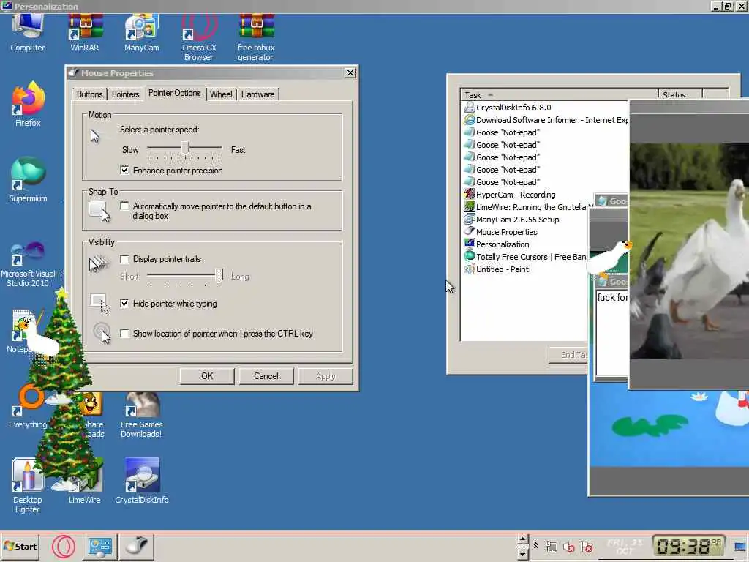749x562 pixels.
Task: Click the mouse icon in the taskbar
Action: click(x=137, y=547)
